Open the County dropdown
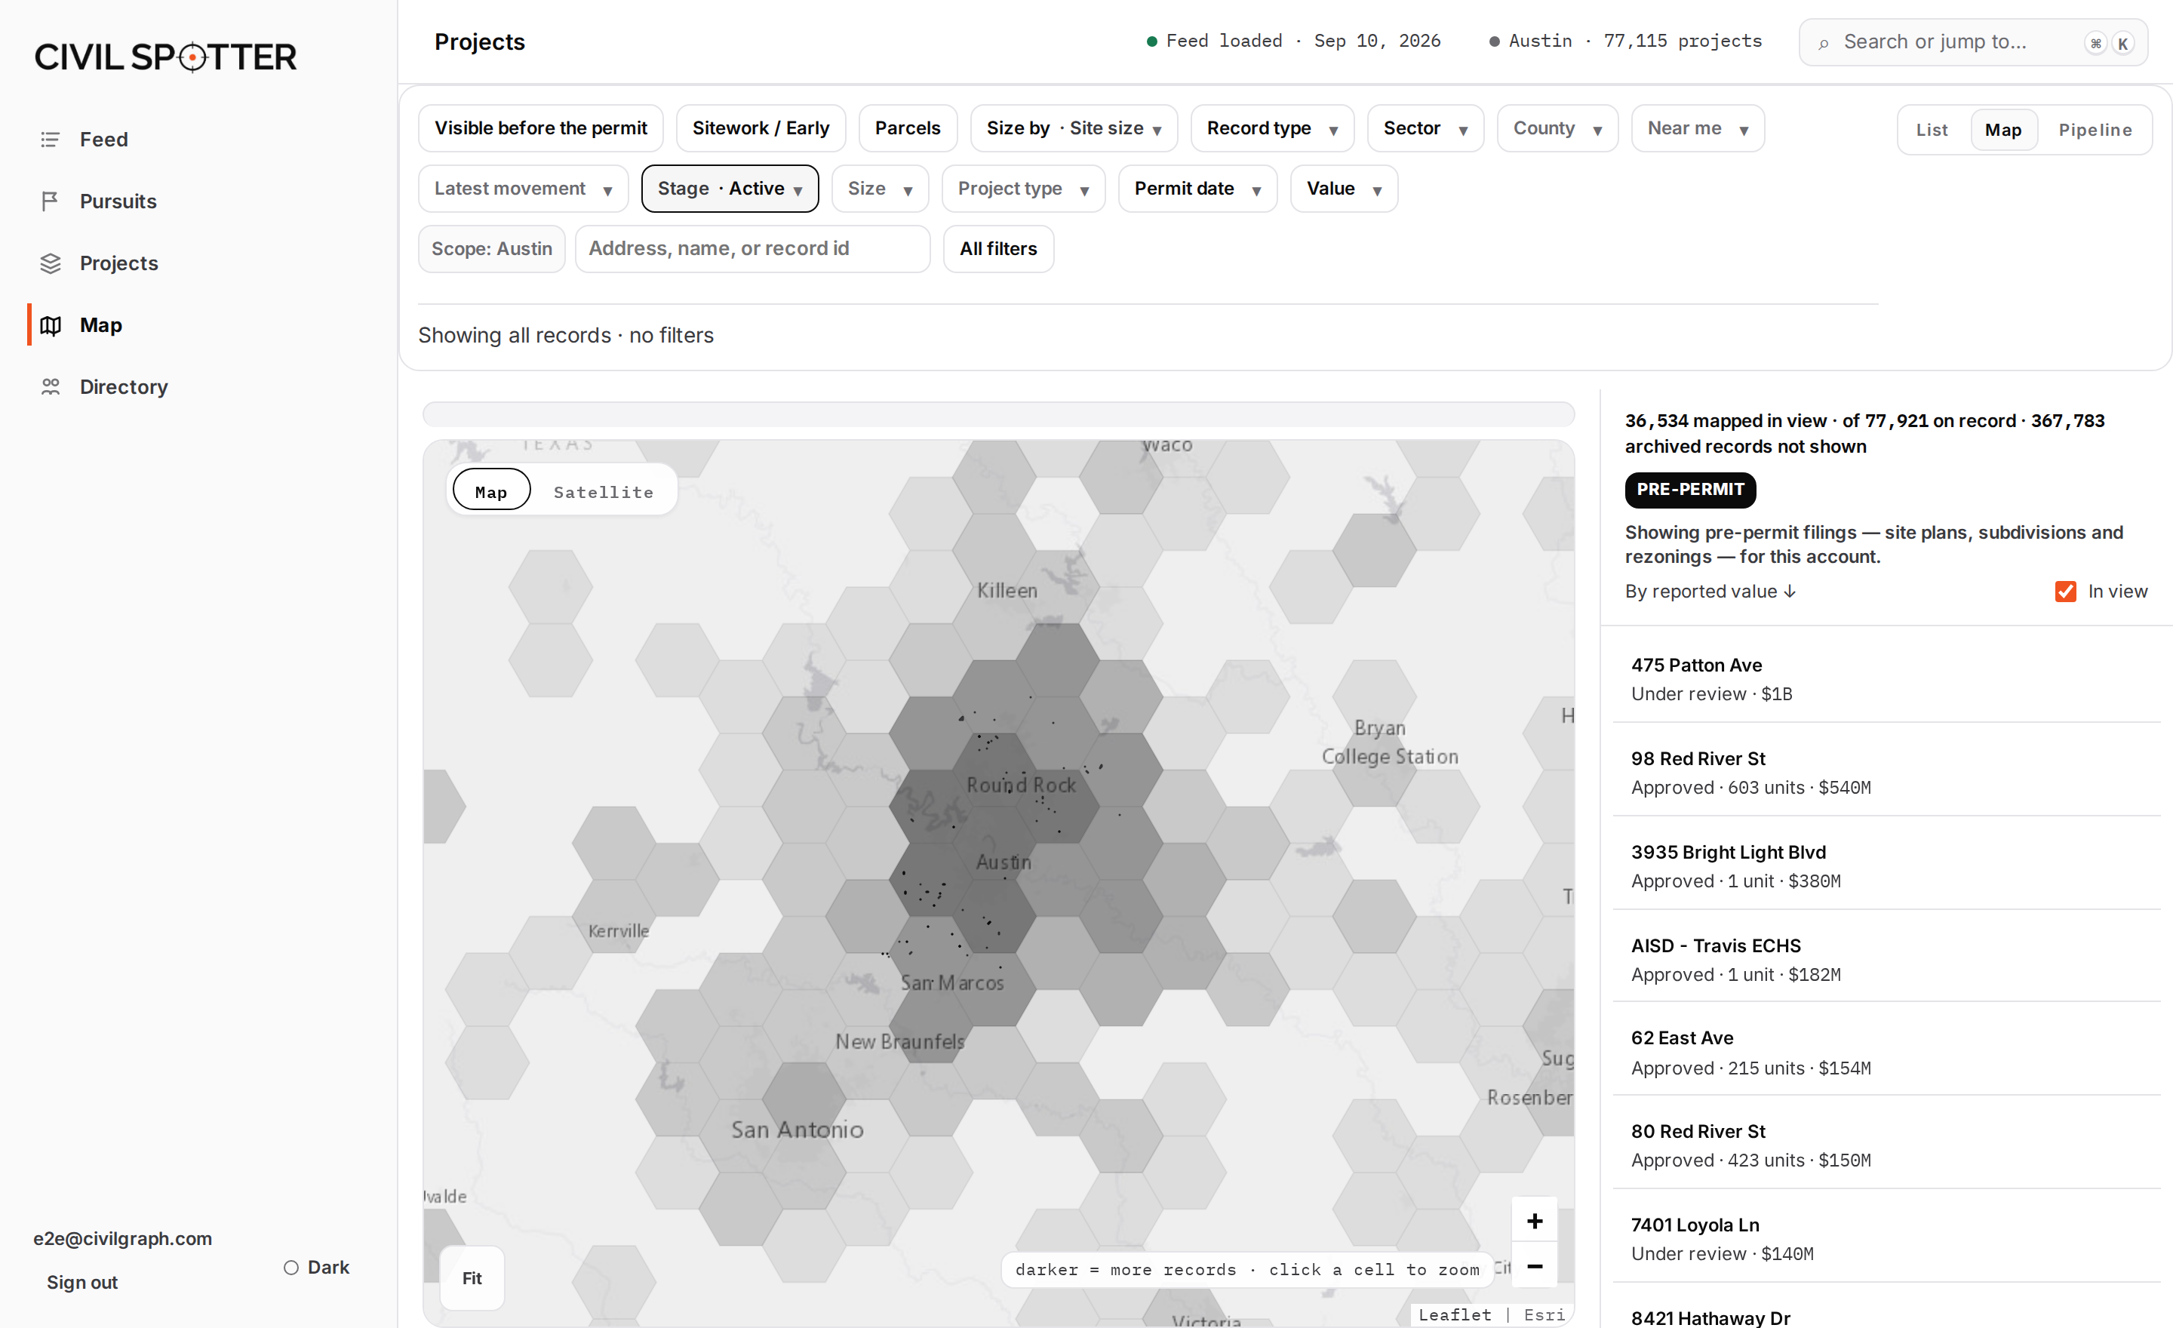 1557,129
